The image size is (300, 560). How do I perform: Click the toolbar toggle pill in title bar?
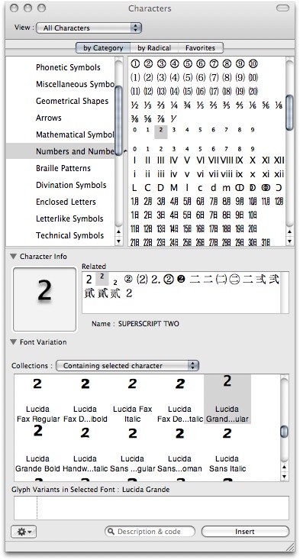(283, 8)
